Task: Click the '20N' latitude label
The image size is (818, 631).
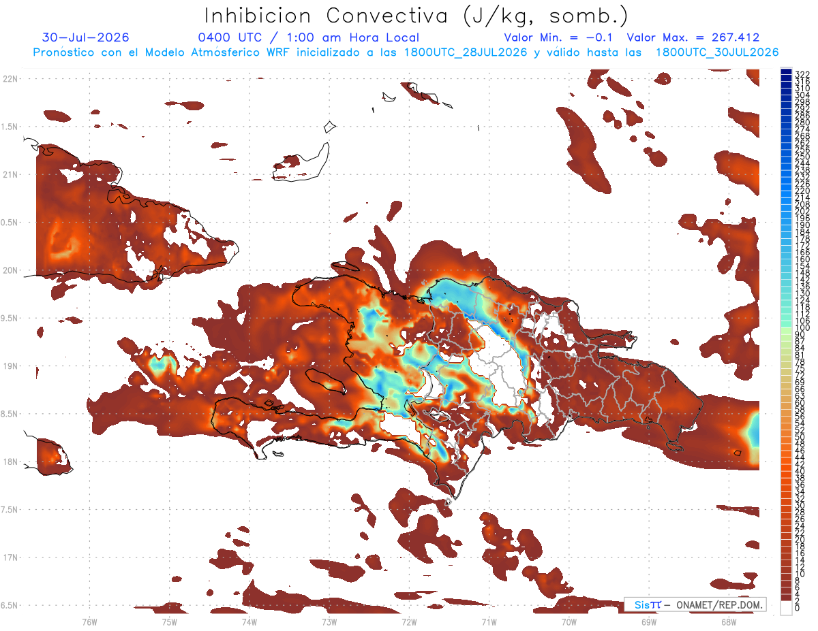Action: [x=10, y=270]
